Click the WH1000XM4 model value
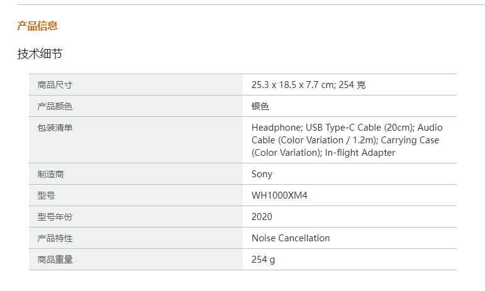 coord(279,195)
